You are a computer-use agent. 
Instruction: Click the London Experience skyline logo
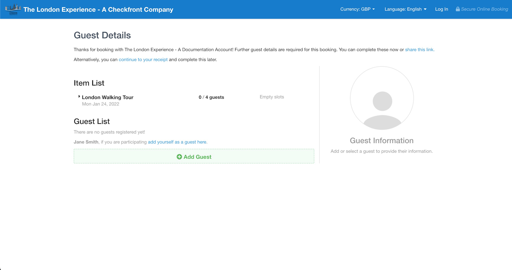click(x=13, y=9)
